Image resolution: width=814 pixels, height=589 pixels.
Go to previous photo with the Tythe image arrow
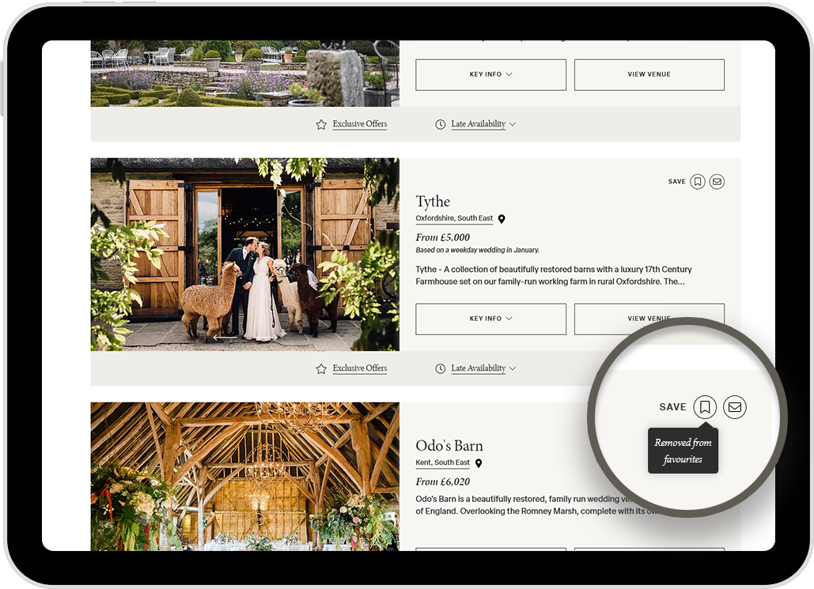[x=225, y=338]
